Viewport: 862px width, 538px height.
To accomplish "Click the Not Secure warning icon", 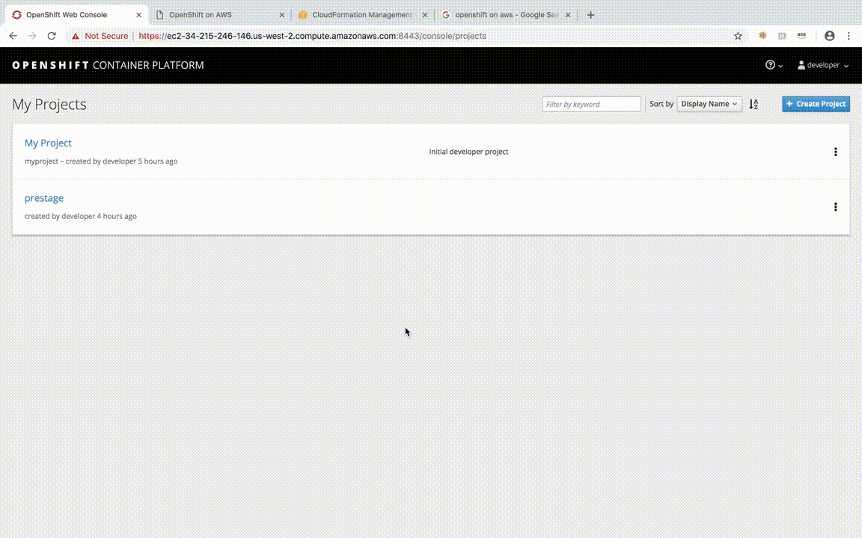I will [76, 36].
